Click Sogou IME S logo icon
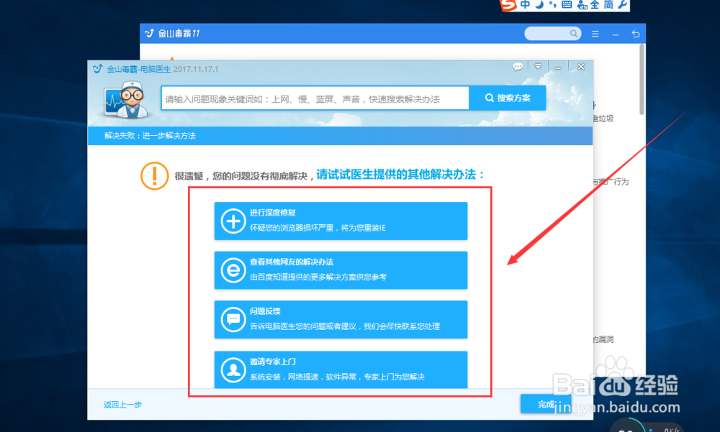 click(509, 4)
